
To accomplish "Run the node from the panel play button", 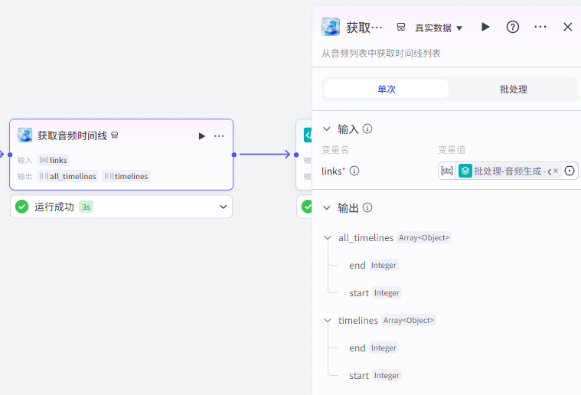I will (x=485, y=27).
